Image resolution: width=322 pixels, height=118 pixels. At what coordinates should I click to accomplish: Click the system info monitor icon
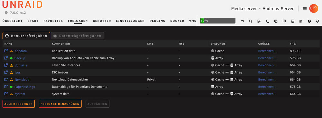(x=293, y=21)
